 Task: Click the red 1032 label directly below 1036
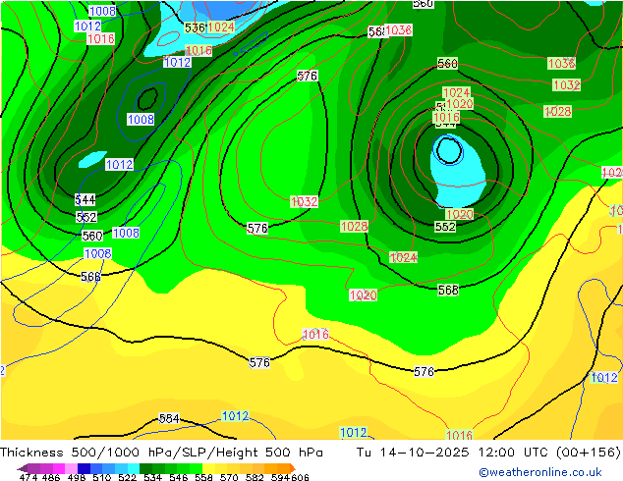pyautogui.click(x=567, y=85)
